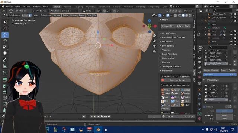The image size is (238, 133).
Task: Adjust the shape key Valor slider
Action: 224,111
